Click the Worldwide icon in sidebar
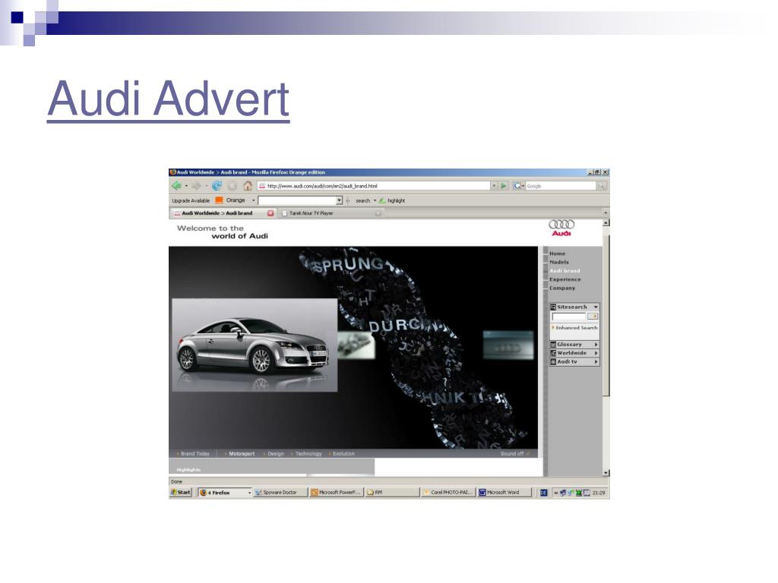The image size is (778, 583). click(553, 353)
